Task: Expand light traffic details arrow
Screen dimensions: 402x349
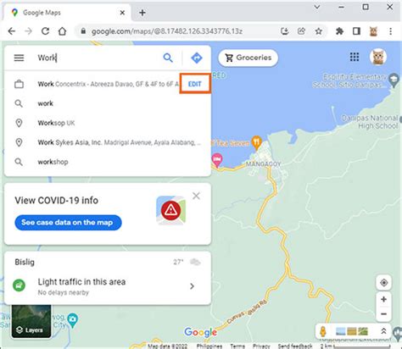Action: [x=193, y=286]
